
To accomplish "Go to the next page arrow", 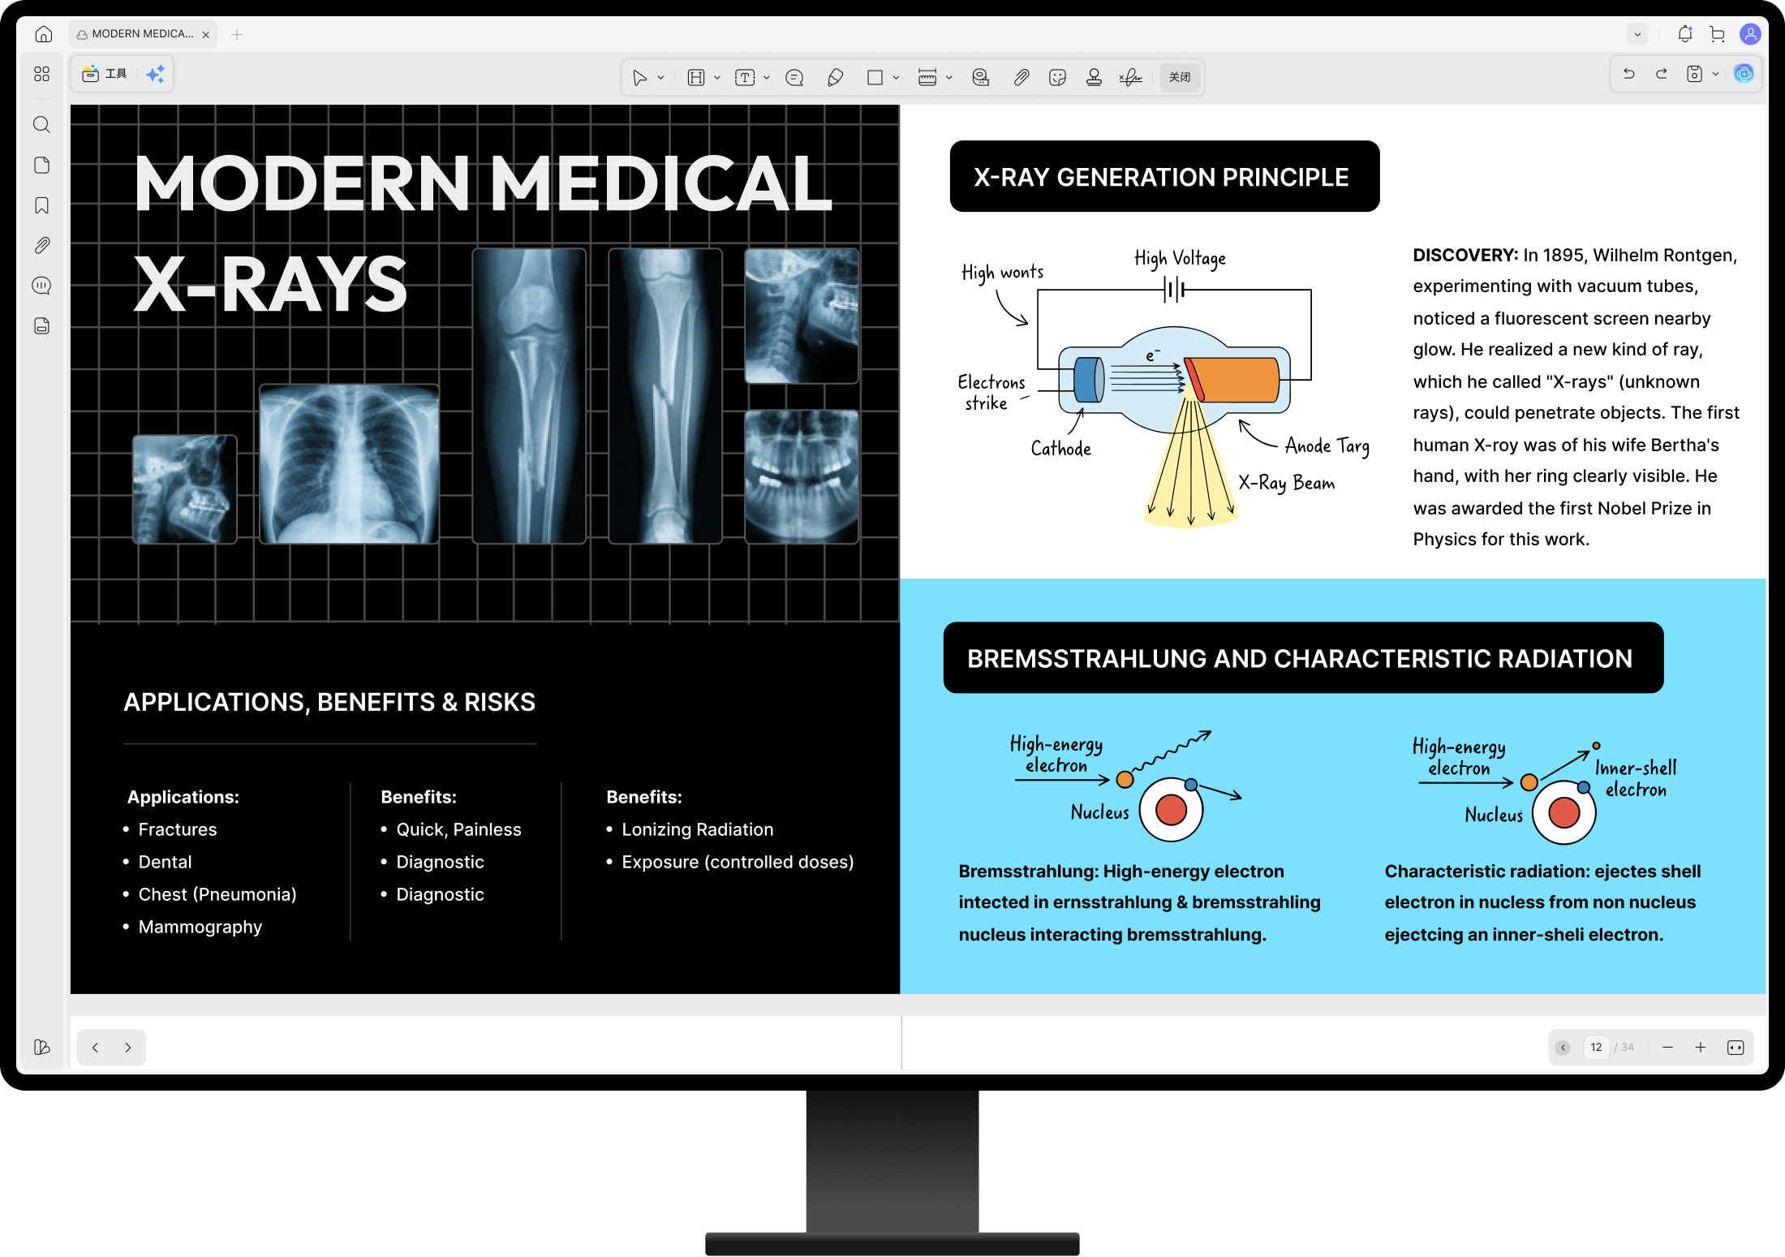I will pyautogui.click(x=128, y=1048).
